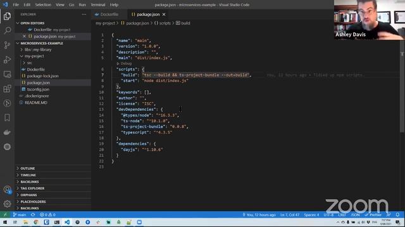Click the Debug CodeLens above scripts

[x=126, y=64]
